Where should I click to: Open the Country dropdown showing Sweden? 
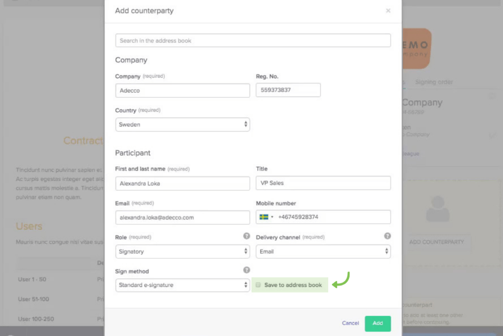[182, 124]
